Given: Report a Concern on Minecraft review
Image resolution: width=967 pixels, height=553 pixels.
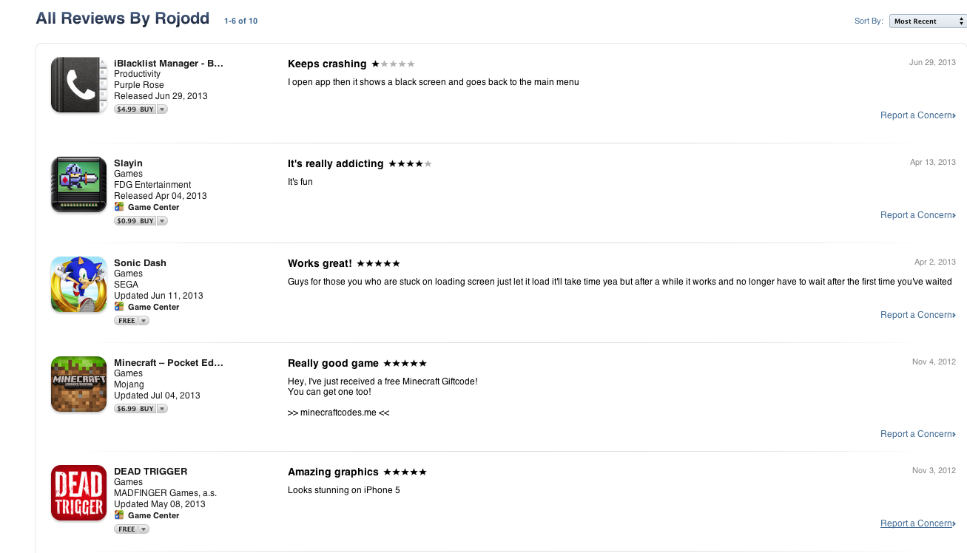Looking at the screenshot, I should pos(918,434).
